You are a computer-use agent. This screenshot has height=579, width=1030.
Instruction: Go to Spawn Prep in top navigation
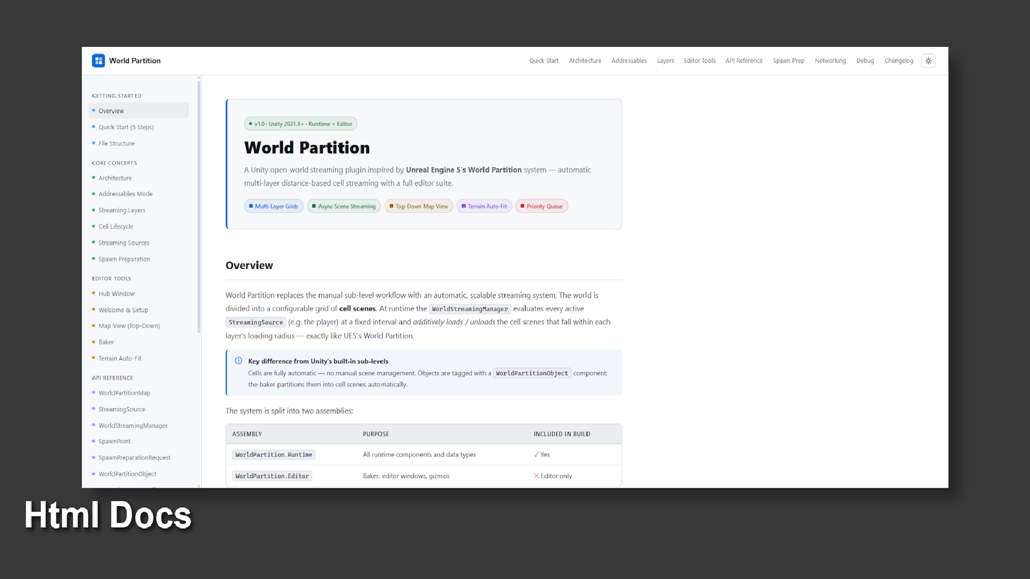[x=789, y=61]
